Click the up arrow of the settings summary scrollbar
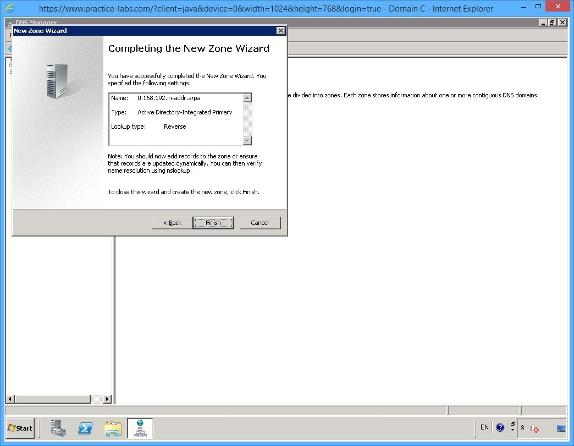 coord(249,97)
